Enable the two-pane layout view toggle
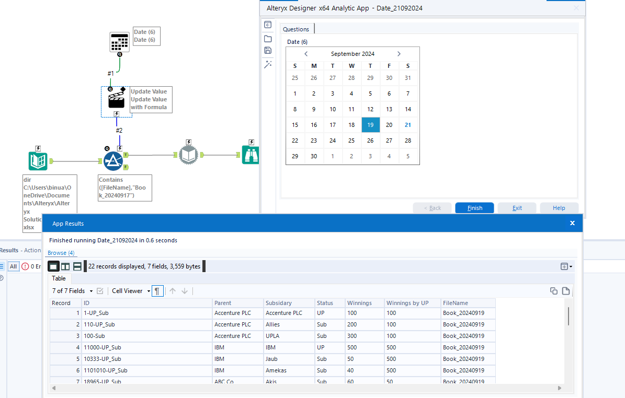The height and width of the screenshot is (398, 625). (65, 266)
